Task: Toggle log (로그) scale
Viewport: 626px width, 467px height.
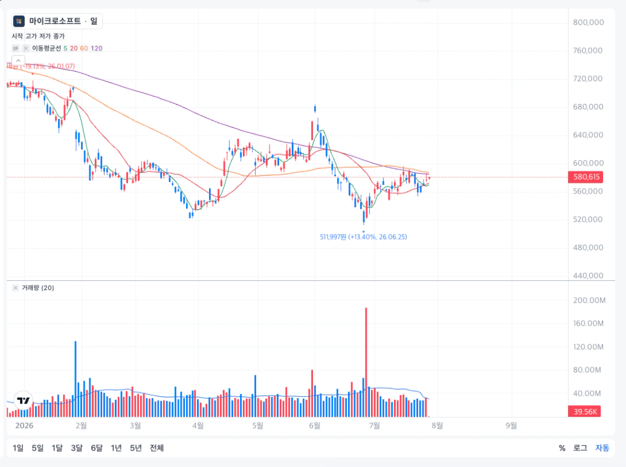Action: coord(580,448)
